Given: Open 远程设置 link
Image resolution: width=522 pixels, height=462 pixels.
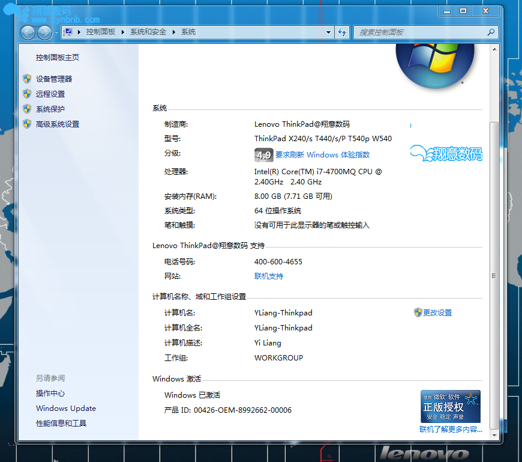Looking at the screenshot, I should 50,94.
